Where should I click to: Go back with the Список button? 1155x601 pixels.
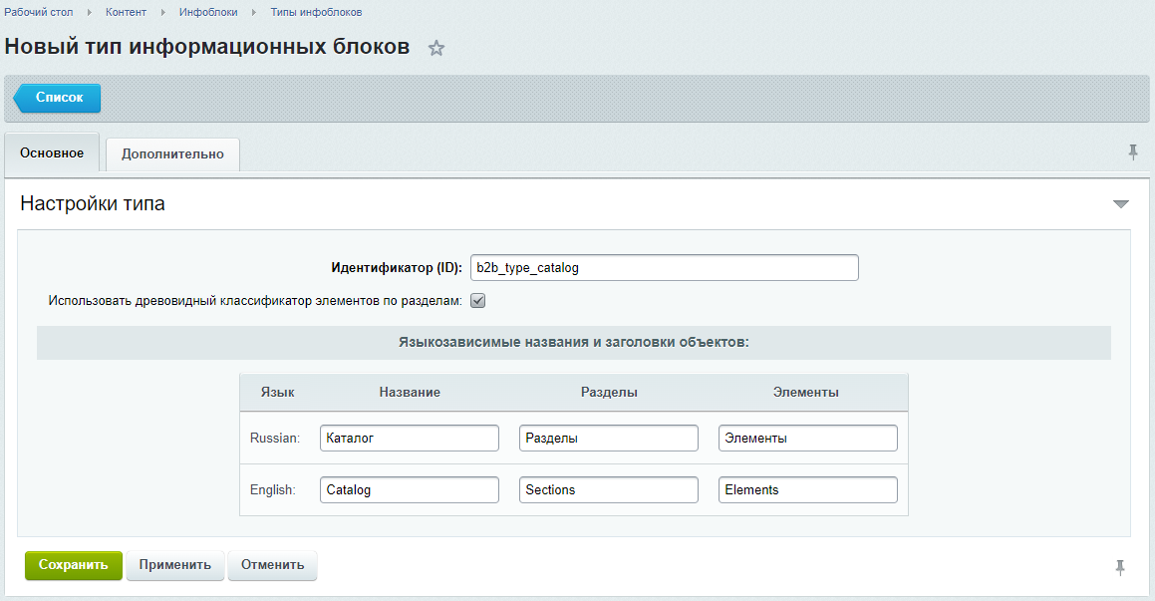[x=58, y=98]
